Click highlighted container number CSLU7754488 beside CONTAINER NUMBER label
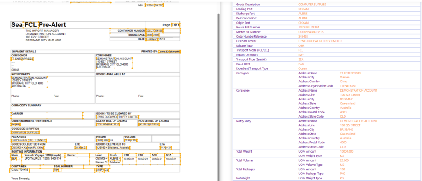Screen dimensions: 422x181 click(155, 31)
